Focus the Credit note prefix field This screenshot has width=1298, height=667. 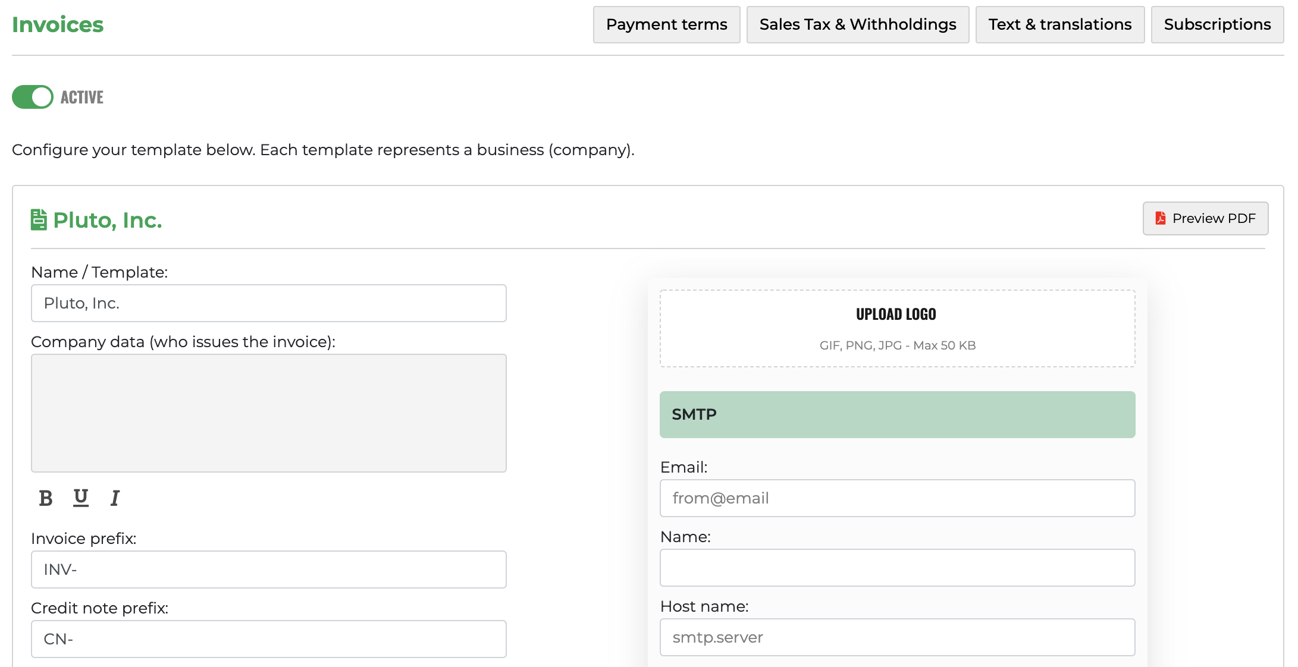tap(268, 639)
